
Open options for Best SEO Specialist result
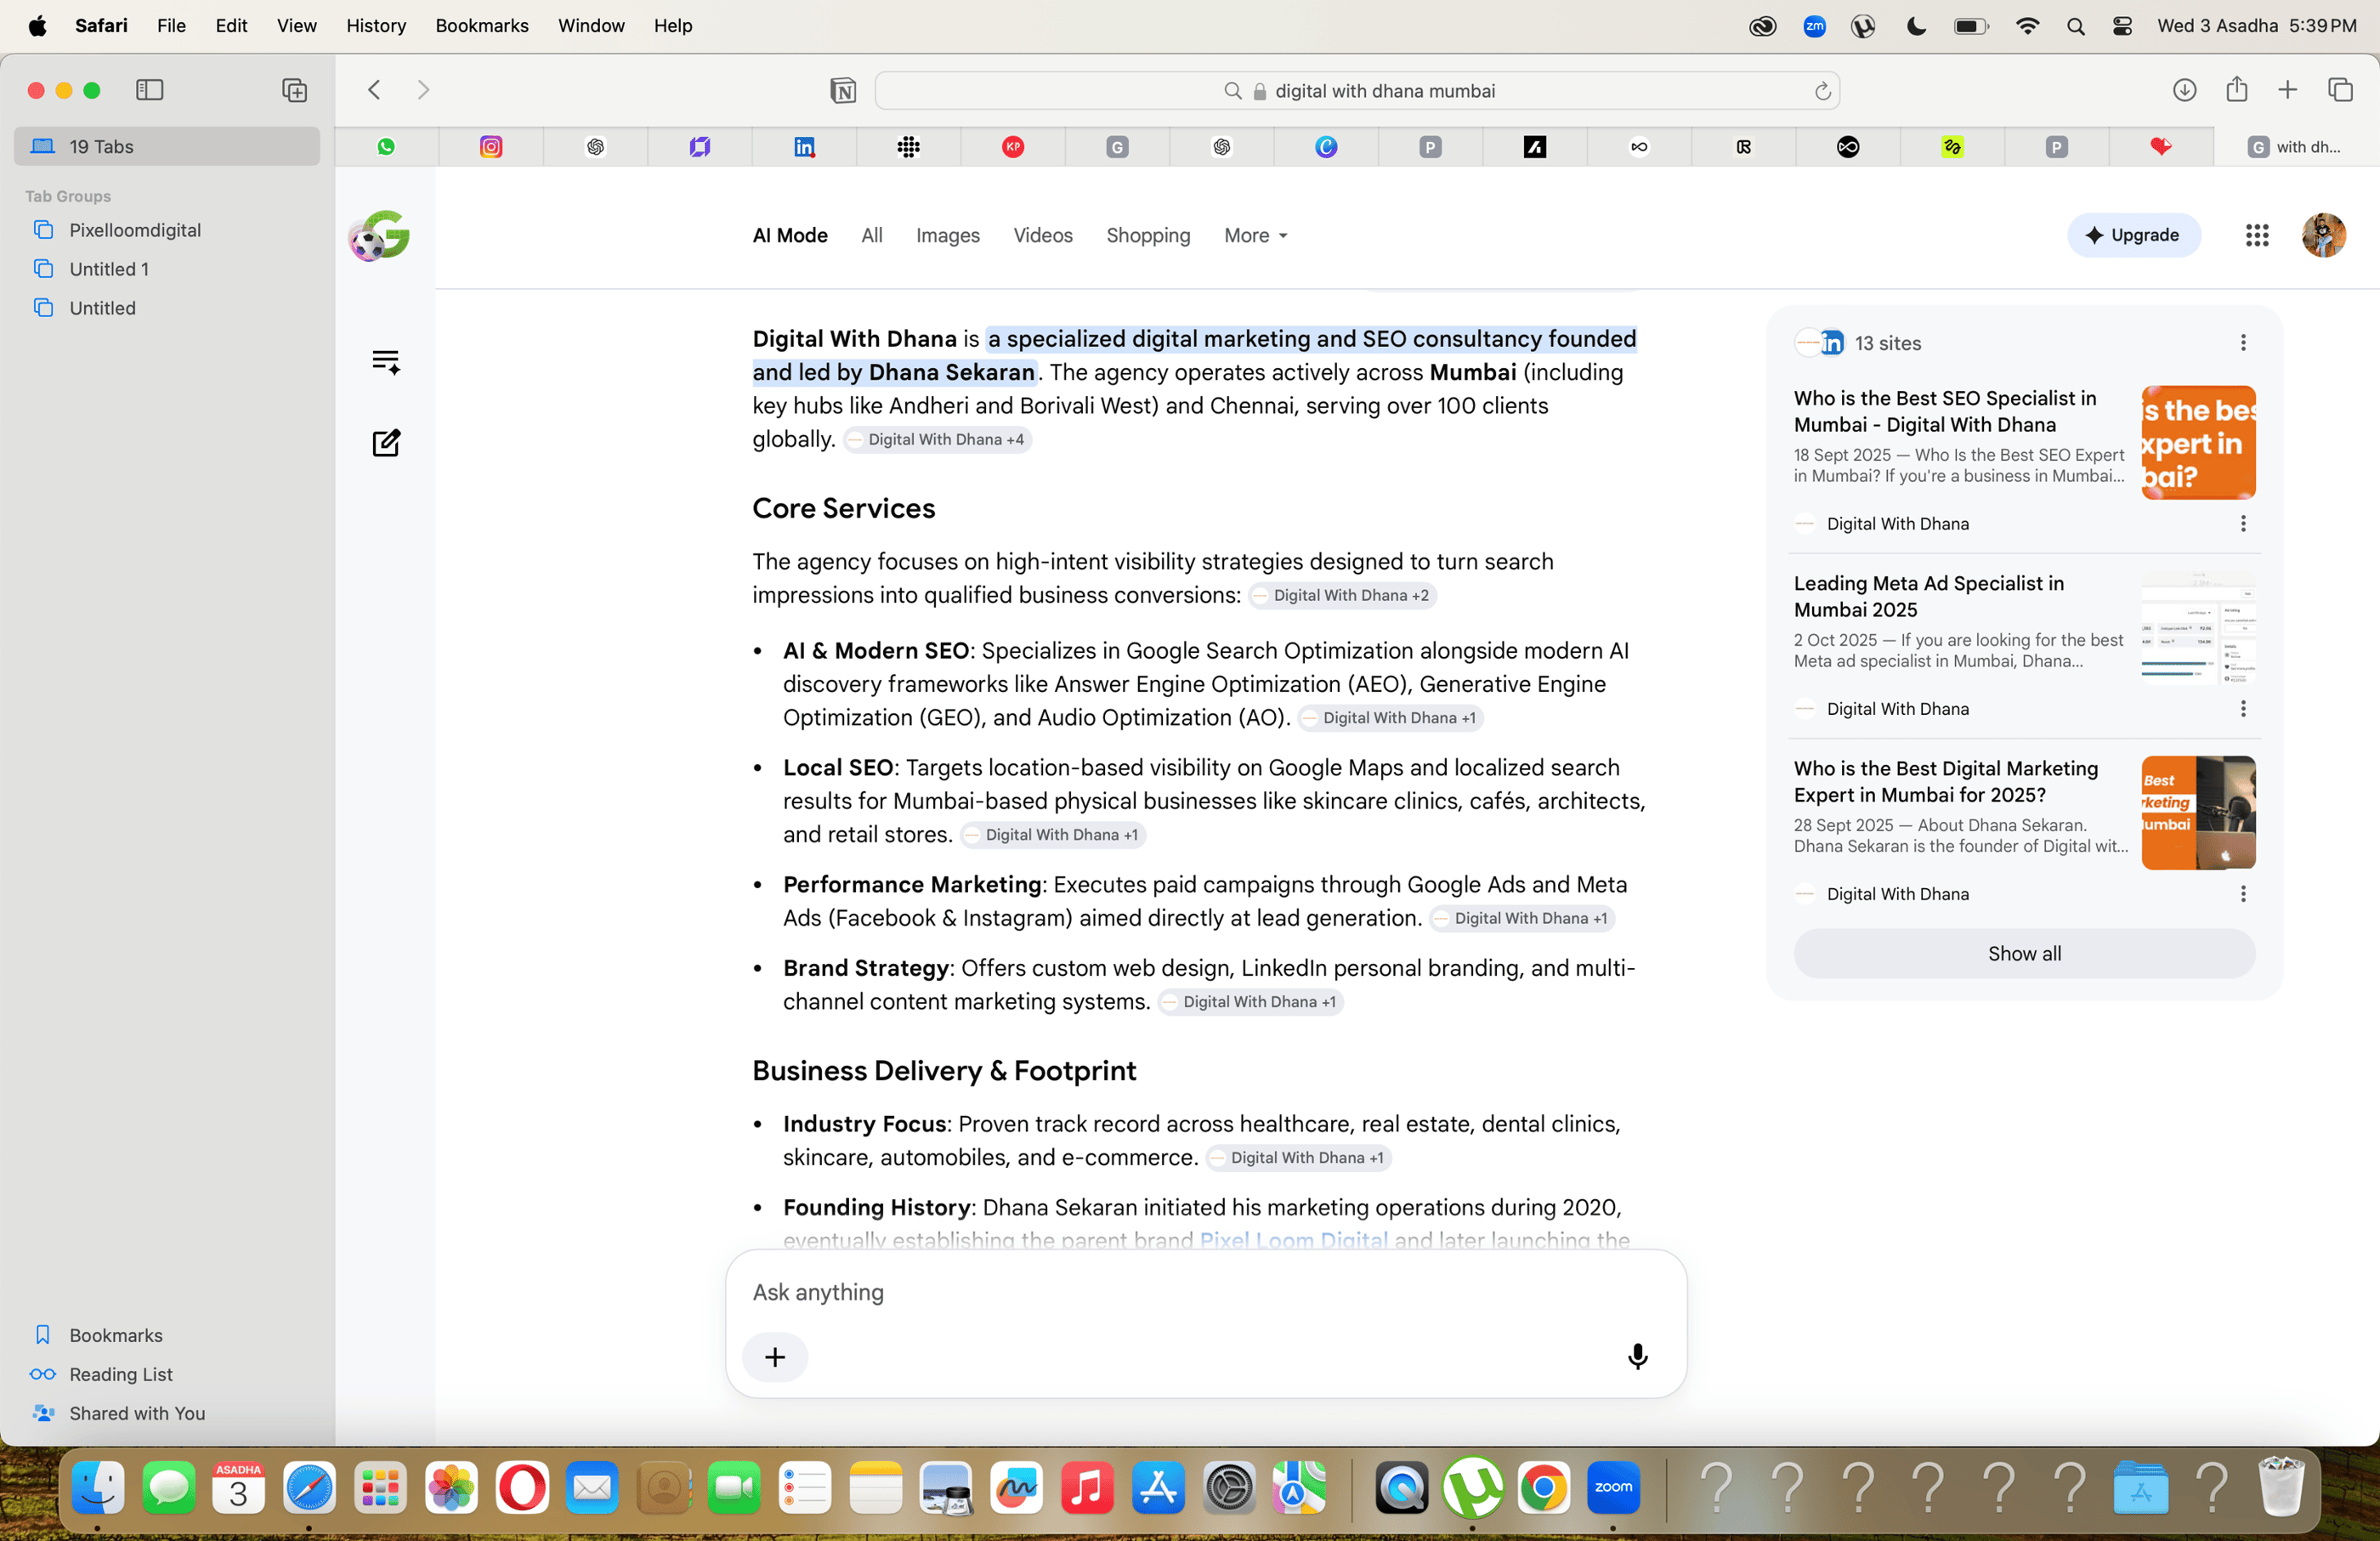click(x=2243, y=524)
